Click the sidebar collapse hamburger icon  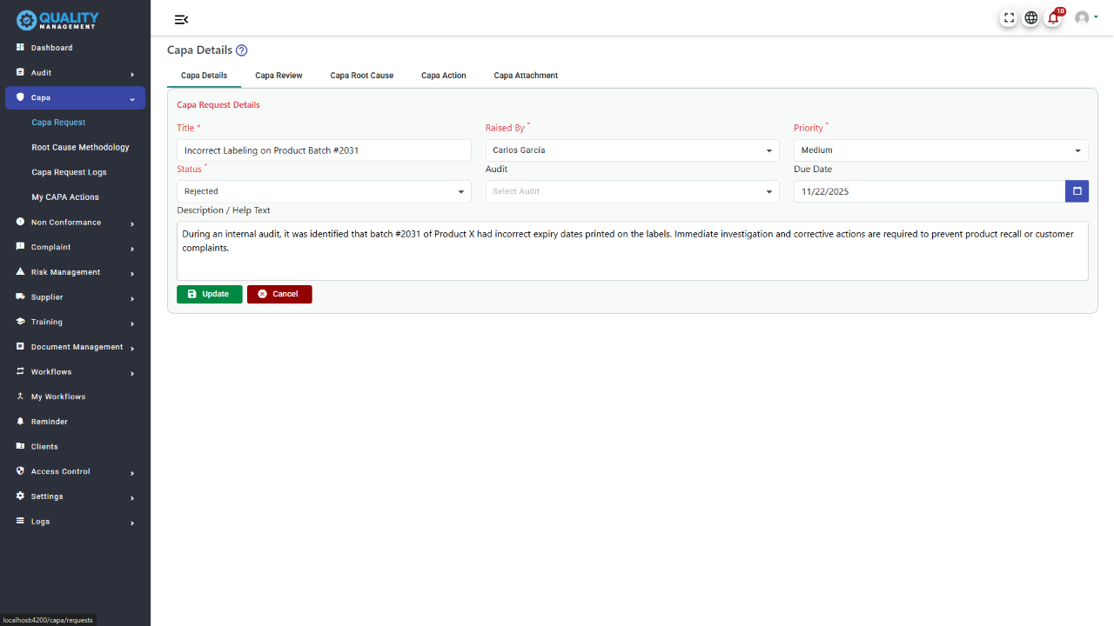pyautogui.click(x=181, y=20)
